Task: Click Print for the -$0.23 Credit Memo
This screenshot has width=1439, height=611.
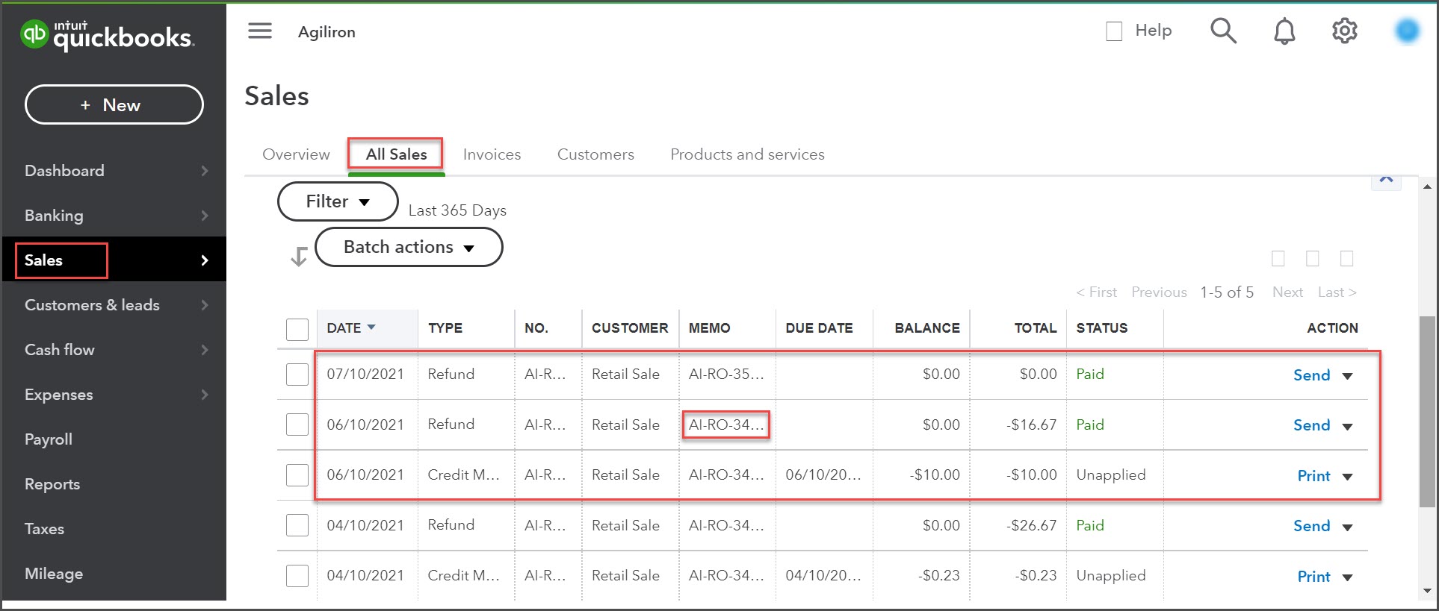Action: 1313,577
